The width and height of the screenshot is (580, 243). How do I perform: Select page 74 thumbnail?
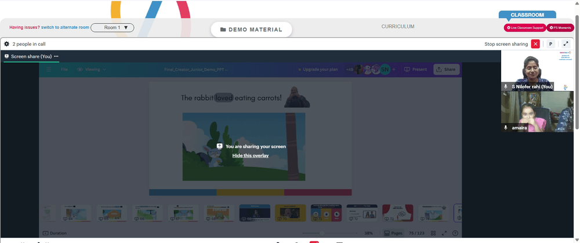[433, 213]
